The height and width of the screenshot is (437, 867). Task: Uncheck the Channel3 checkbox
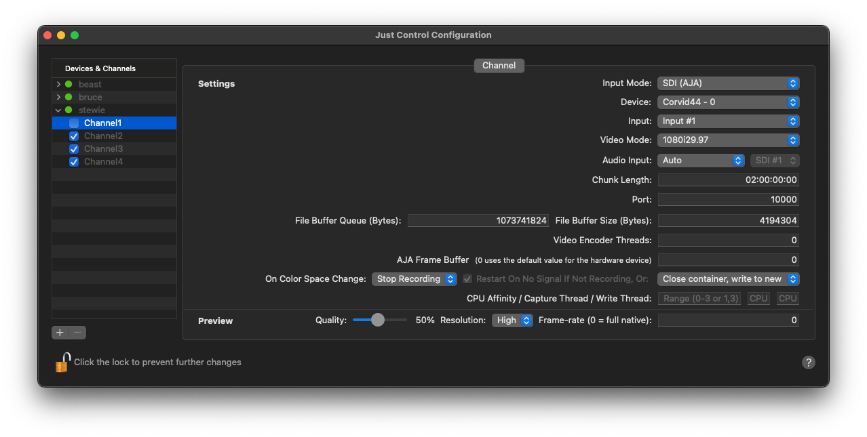(74, 149)
